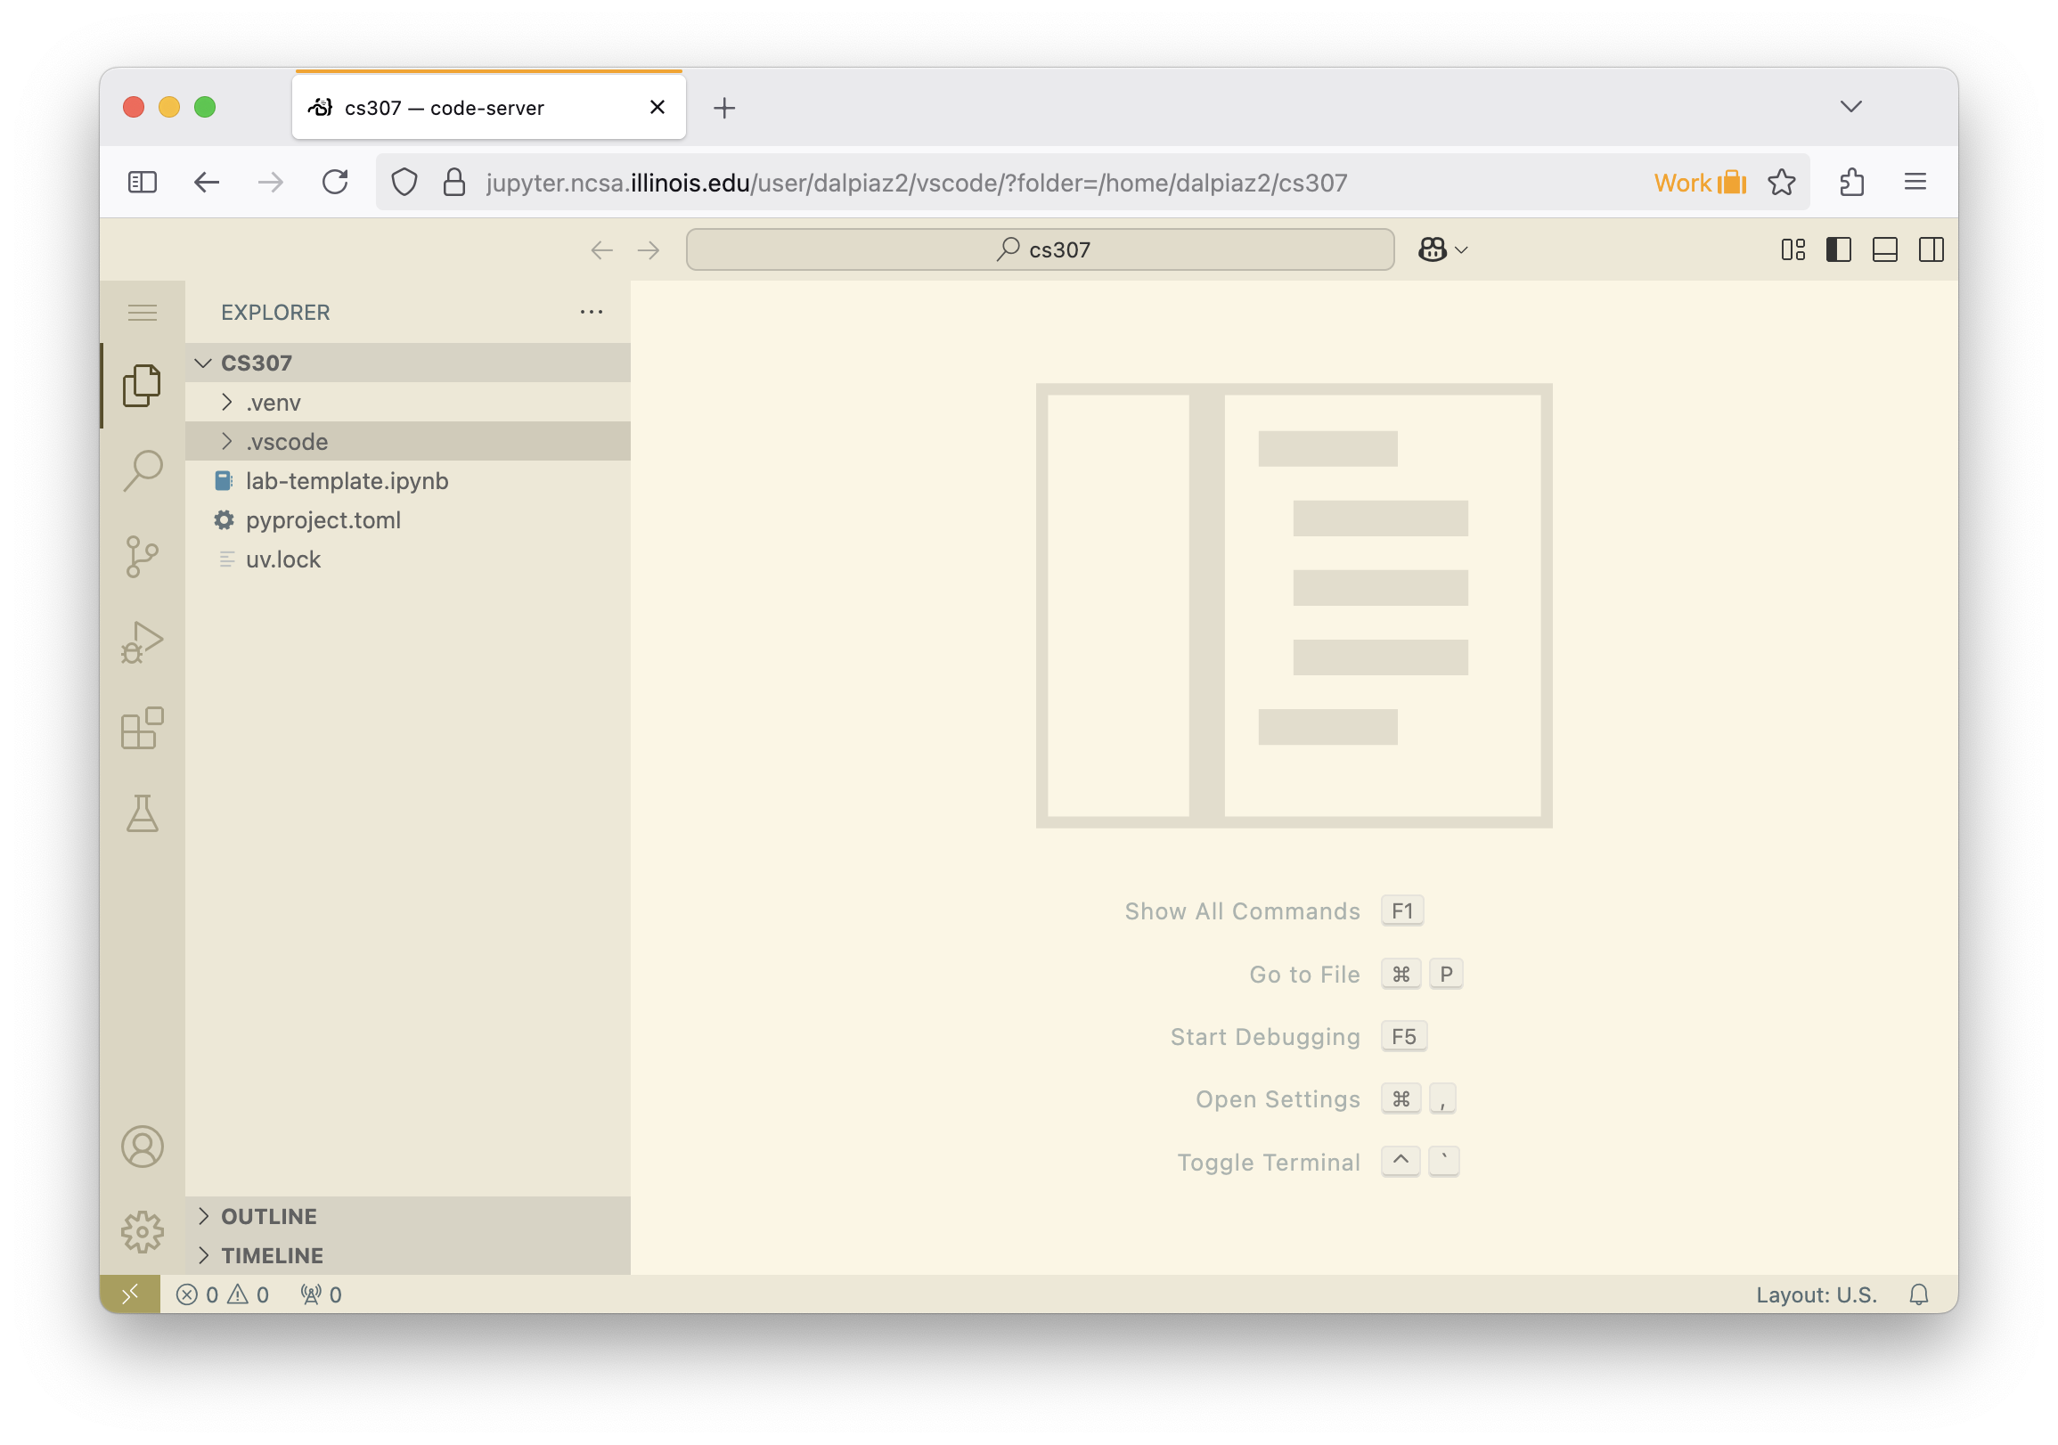Open the Run and Debug view
The image size is (2058, 1445).
tap(143, 641)
